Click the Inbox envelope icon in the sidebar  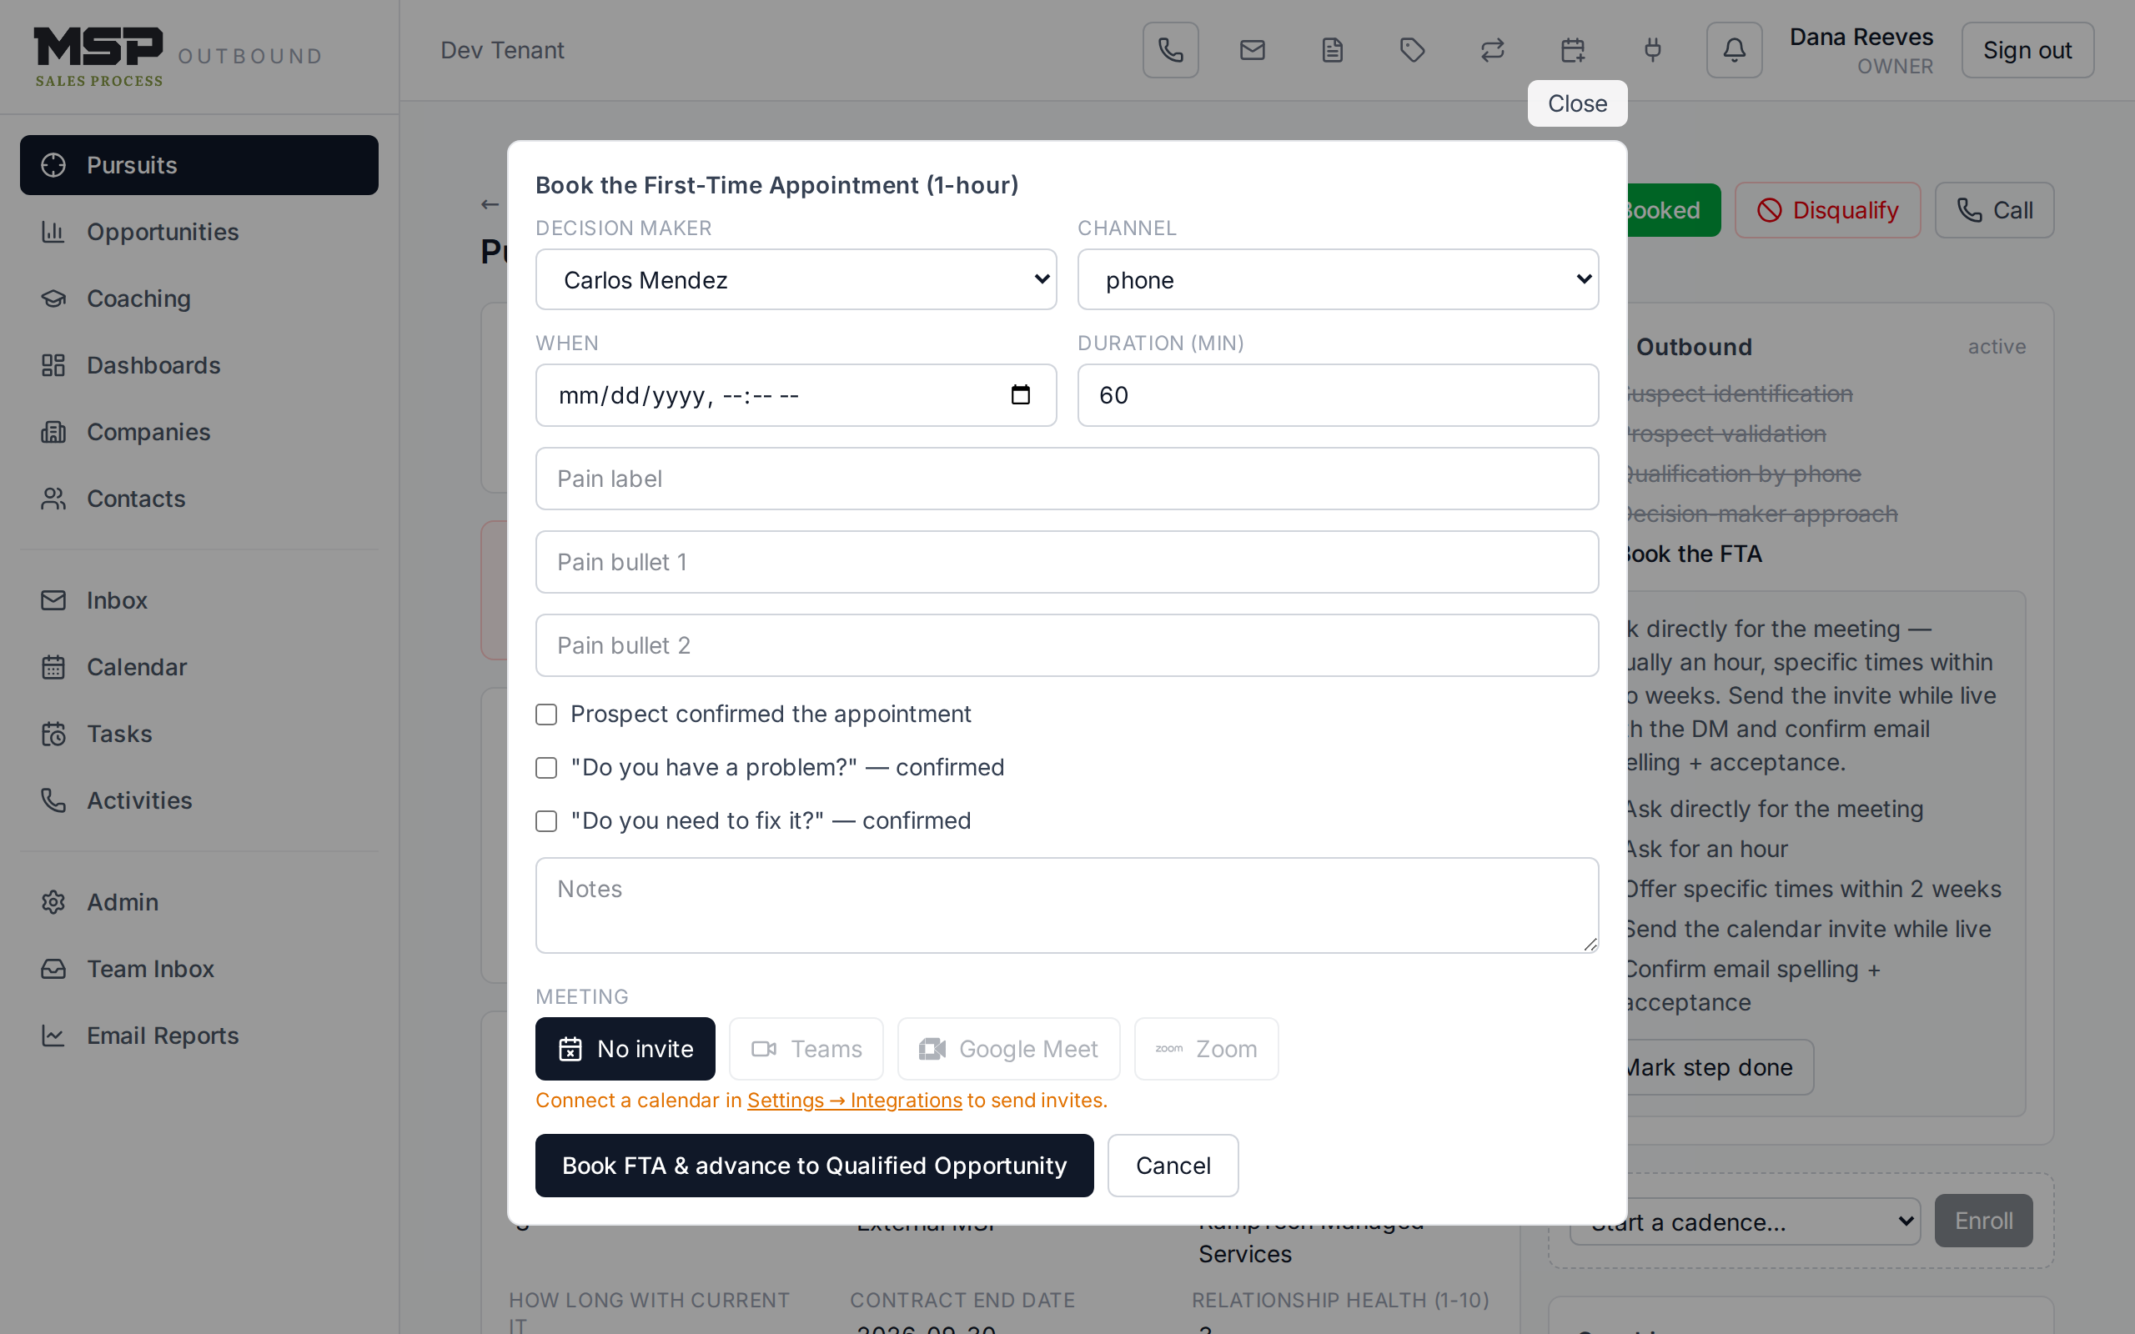pyautogui.click(x=54, y=600)
